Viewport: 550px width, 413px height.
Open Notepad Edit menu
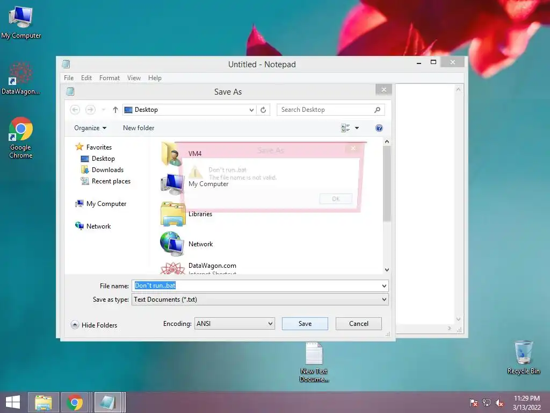(86, 77)
